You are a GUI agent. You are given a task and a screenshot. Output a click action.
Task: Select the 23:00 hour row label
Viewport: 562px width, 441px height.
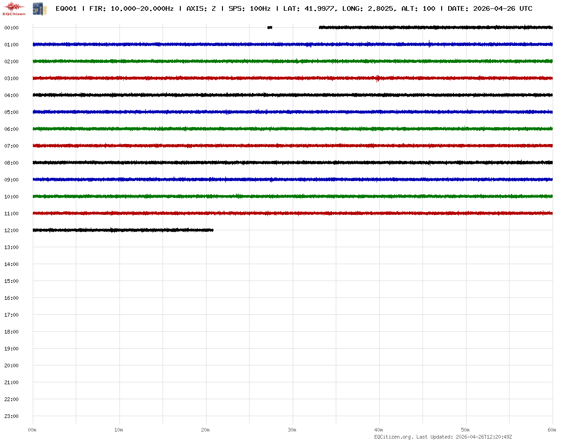click(x=11, y=416)
